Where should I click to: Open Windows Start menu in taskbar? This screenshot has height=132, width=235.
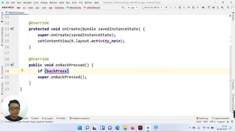80,128
